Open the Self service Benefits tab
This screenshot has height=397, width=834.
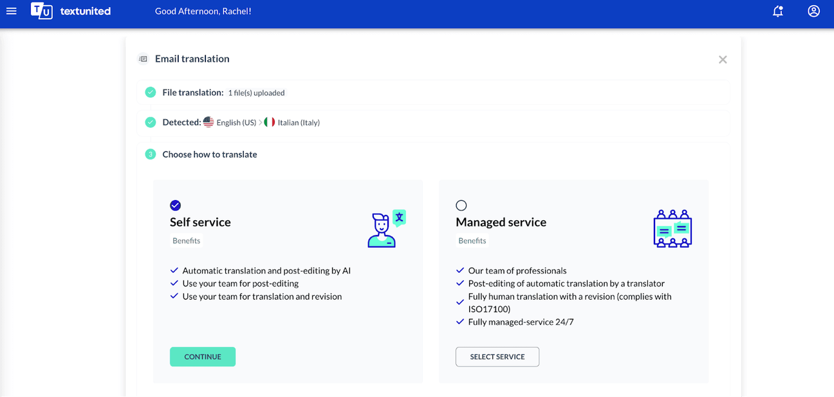coord(186,241)
